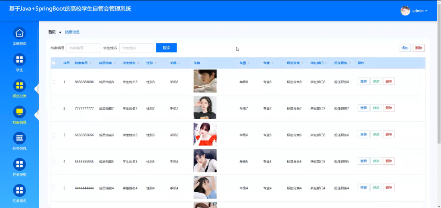Click the 添加 button above the table
441x208 pixels.
tap(405, 48)
